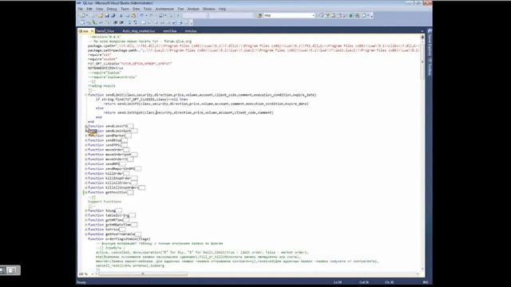Viewport: 511px width, 287px height.
Task: Expand the function killOrder block
Action: [x=86, y=174]
